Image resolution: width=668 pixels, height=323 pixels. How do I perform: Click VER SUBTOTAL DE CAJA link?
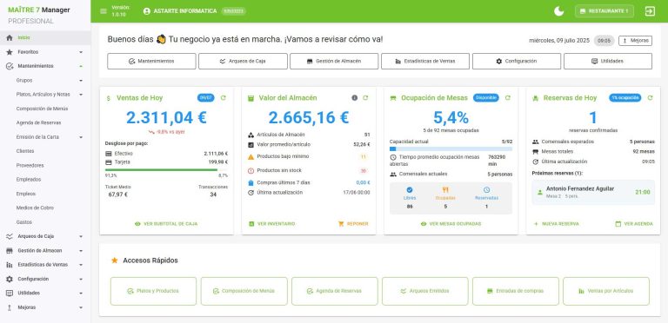click(x=166, y=223)
